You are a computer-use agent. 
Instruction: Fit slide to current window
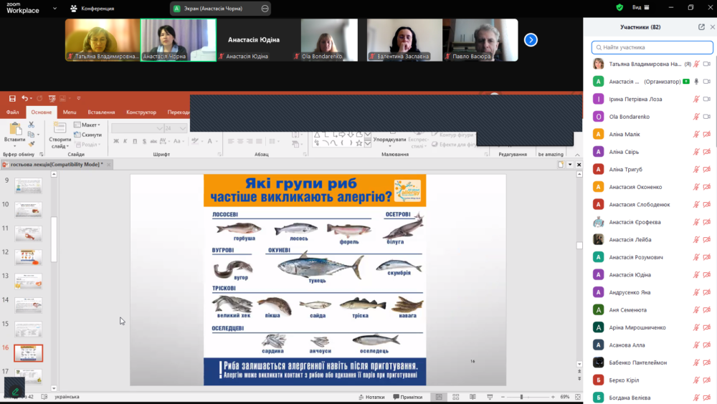pyautogui.click(x=577, y=397)
